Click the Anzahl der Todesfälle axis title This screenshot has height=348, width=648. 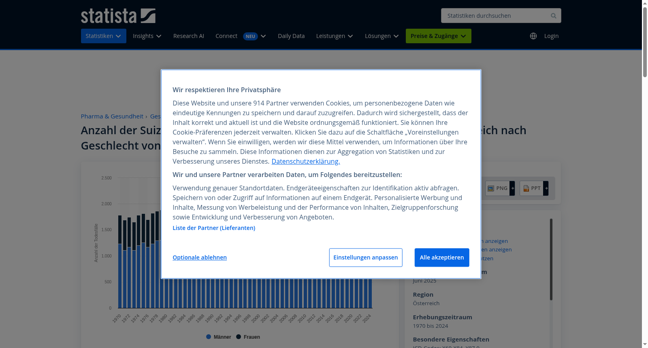coord(96,243)
